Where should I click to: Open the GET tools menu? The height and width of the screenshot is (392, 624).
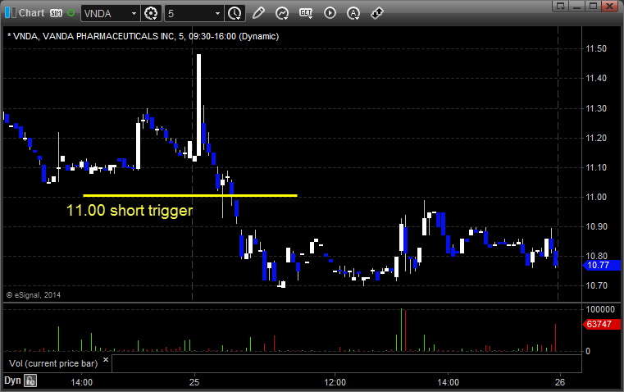pyautogui.click(x=306, y=13)
